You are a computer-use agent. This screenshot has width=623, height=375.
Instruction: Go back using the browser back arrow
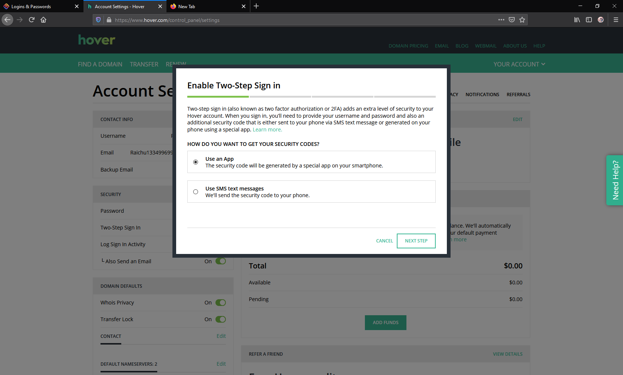[x=7, y=20]
